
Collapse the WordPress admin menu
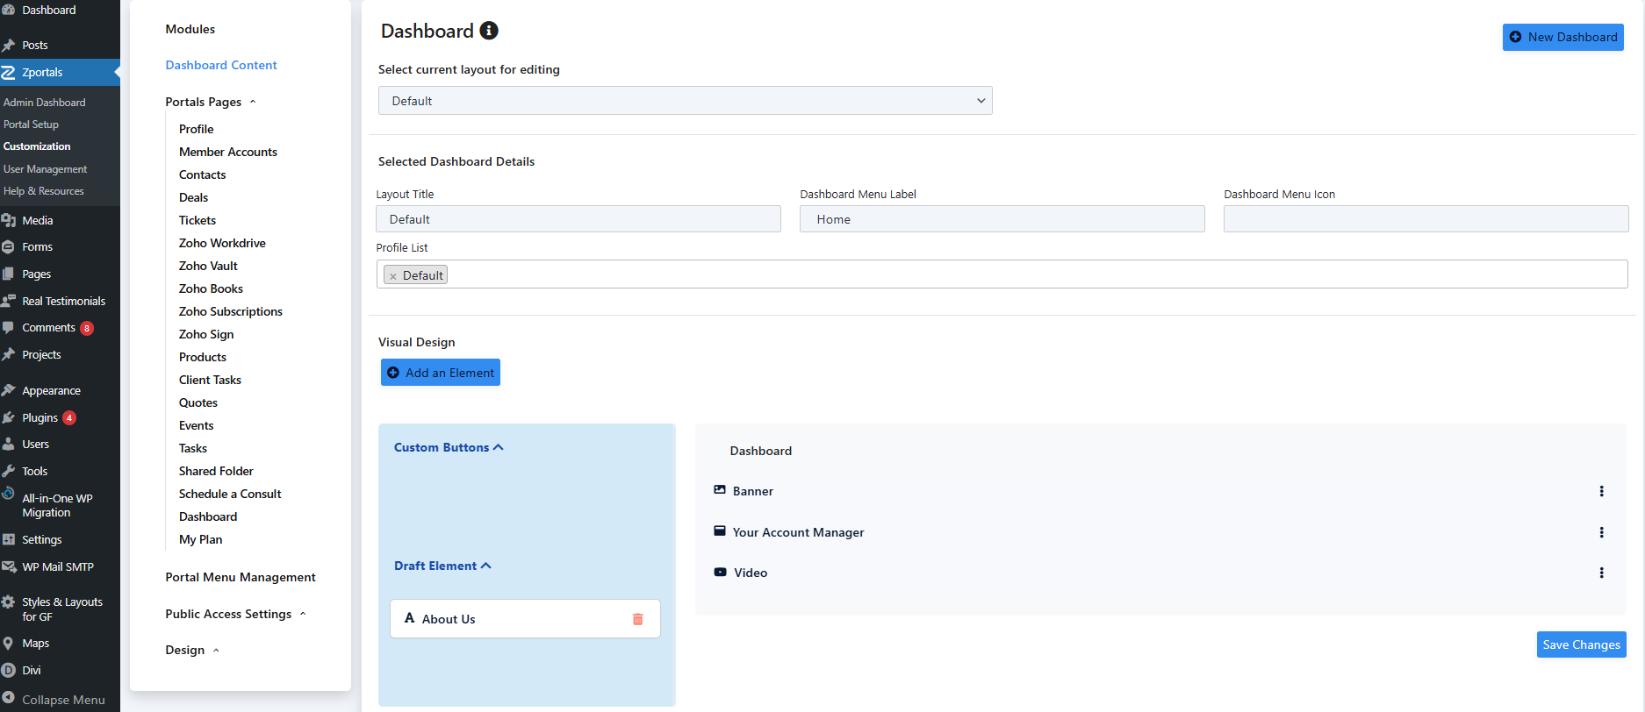[x=62, y=700]
